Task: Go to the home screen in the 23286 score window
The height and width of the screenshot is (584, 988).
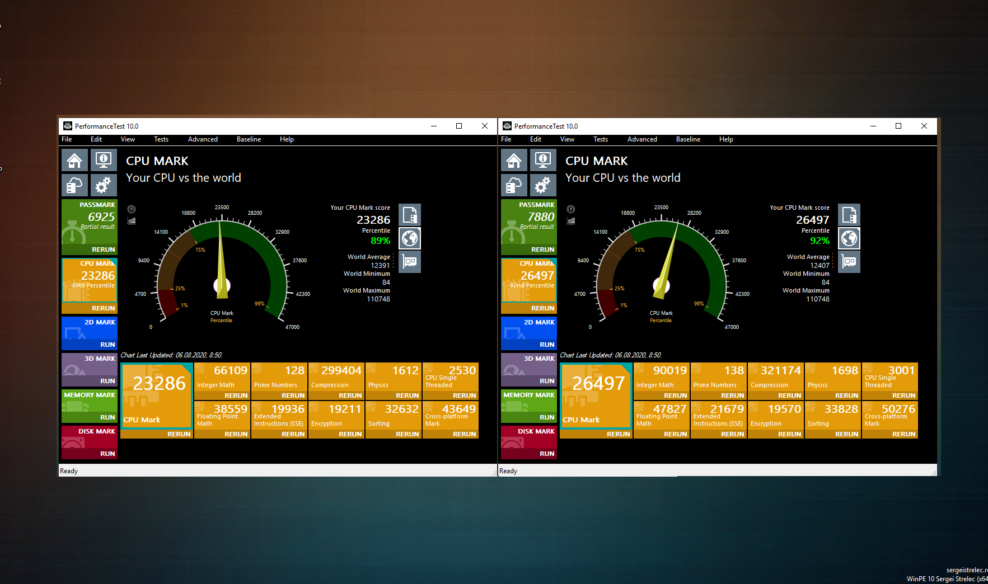Action: [74, 161]
